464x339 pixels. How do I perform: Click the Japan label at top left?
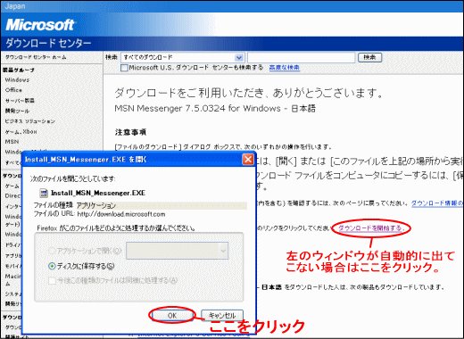coord(15,6)
